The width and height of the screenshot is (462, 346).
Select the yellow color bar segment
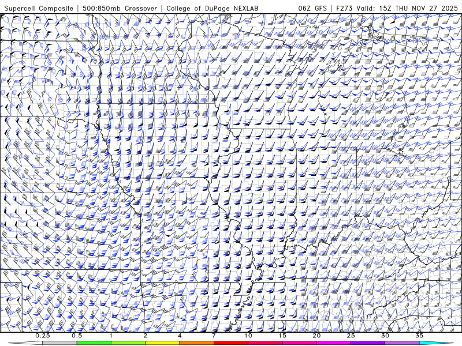pyautogui.click(x=162, y=343)
